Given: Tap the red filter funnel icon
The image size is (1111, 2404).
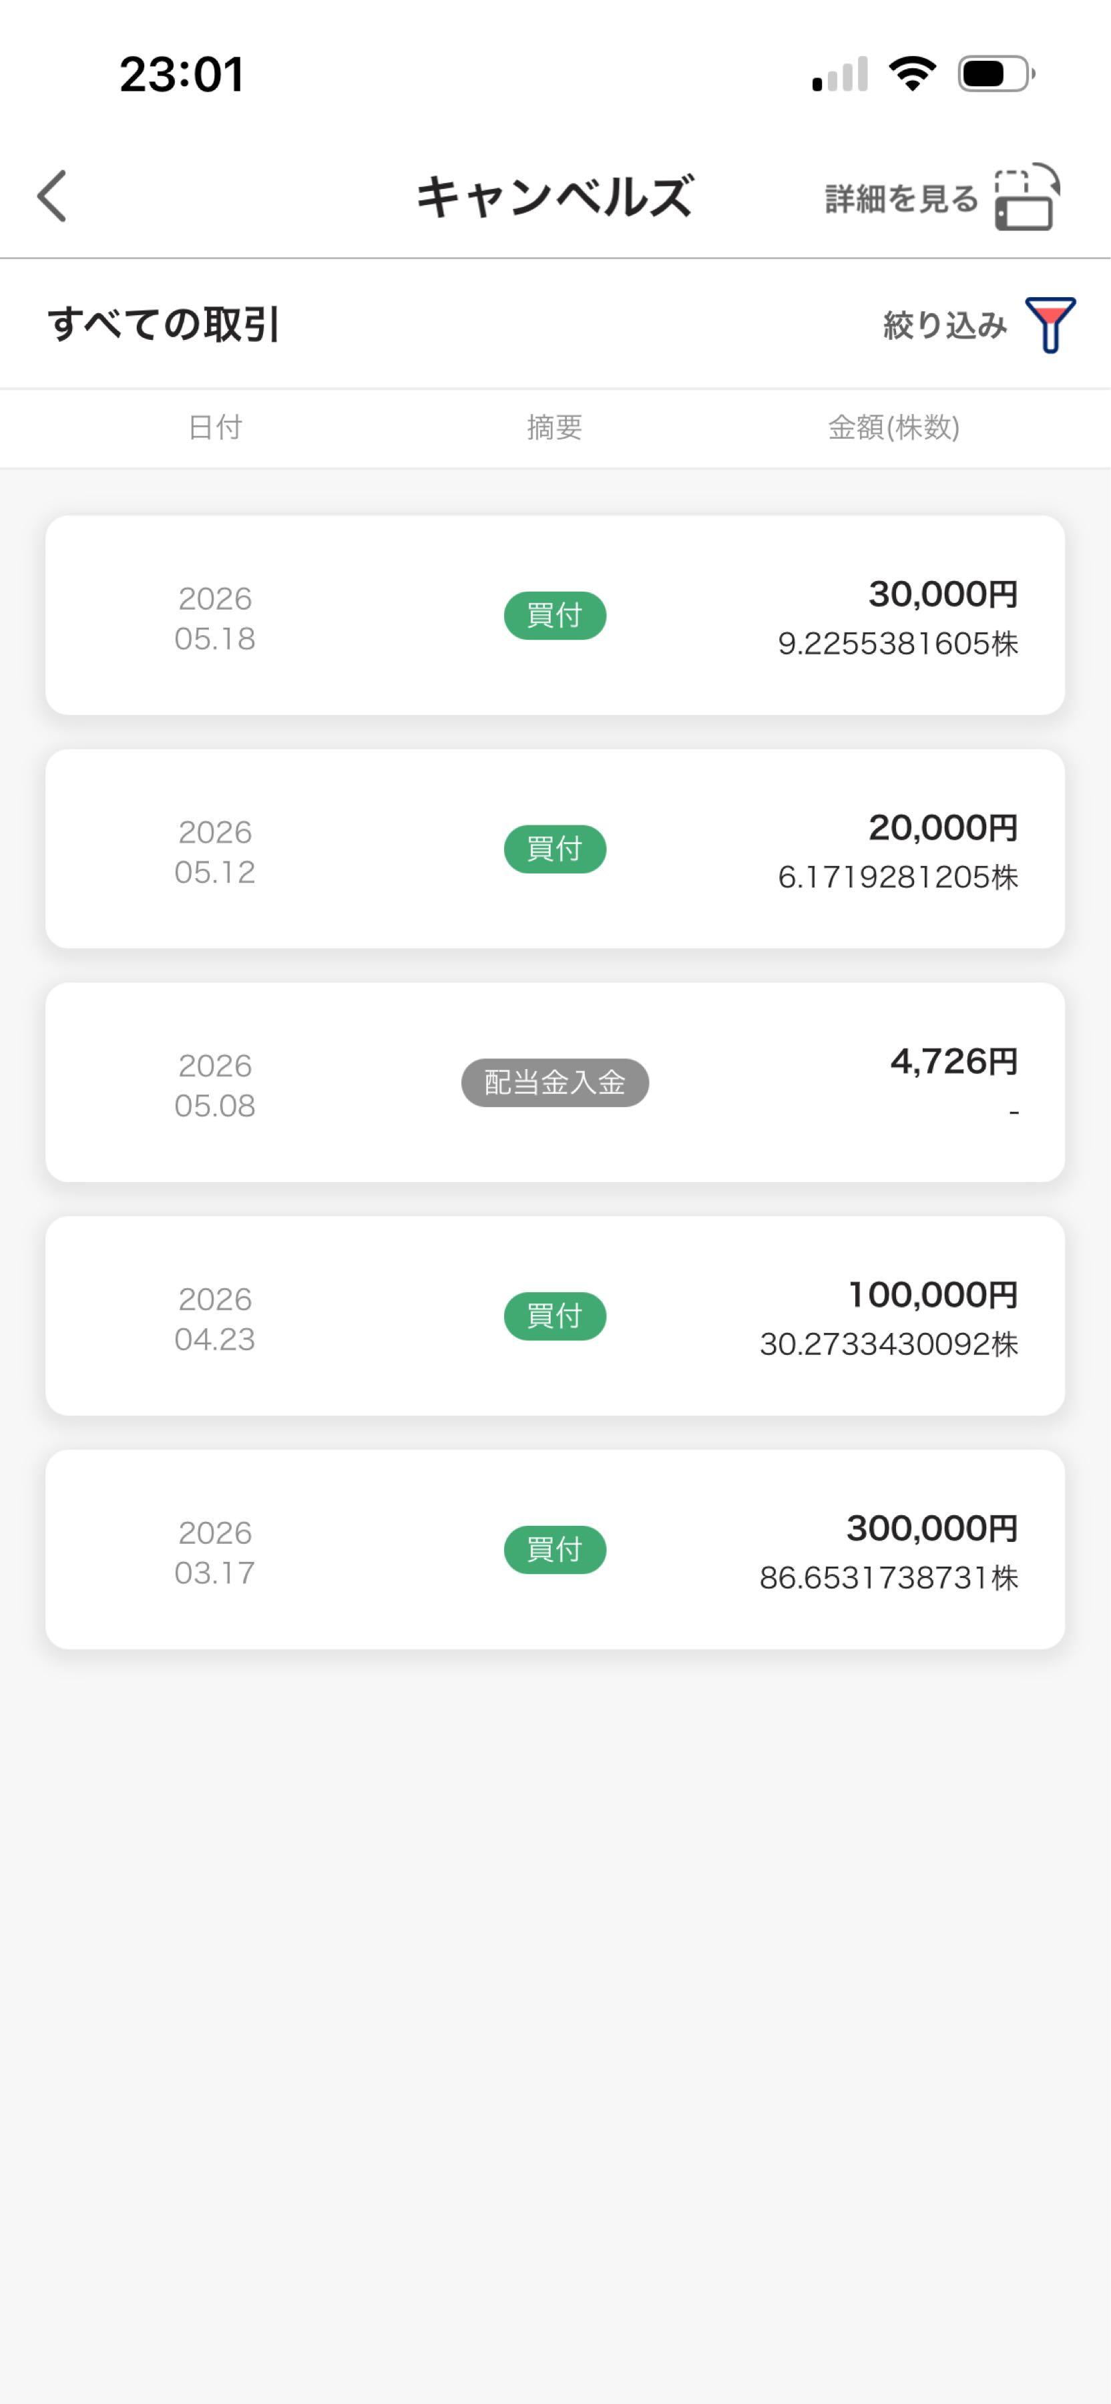Looking at the screenshot, I should (x=1050, y=325).
